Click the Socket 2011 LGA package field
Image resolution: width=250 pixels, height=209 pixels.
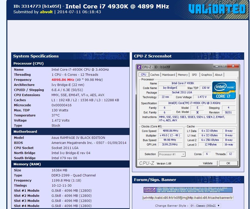coord(185,92)
